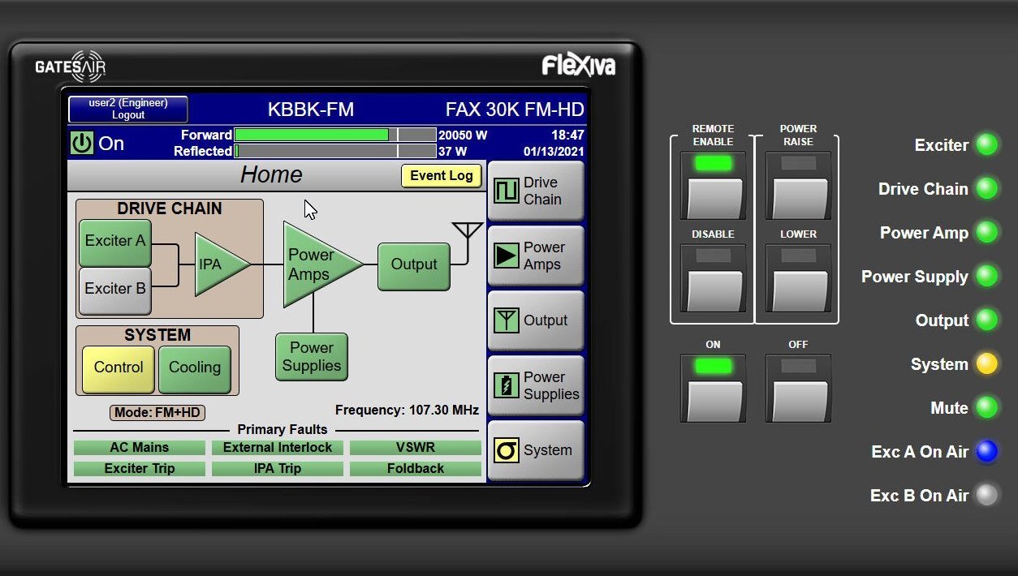Screen dimensions: 1018x576
Task: Click the Output status LED
Action: pos(986,320)
